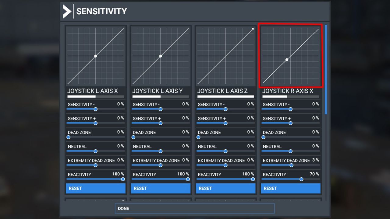The image size is (390, 219).
Task: Click Reactivity slider for L-Axis Z
Action: pos(226,179)
